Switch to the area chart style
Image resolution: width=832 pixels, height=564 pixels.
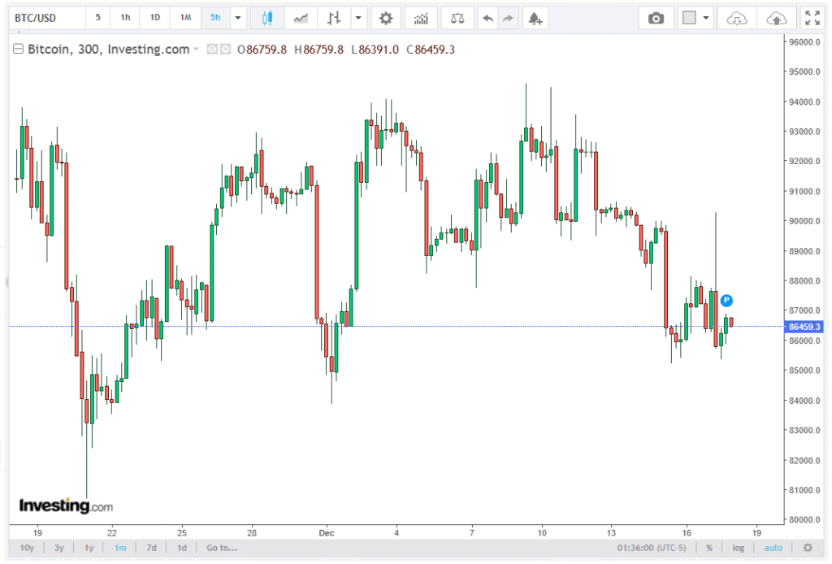tap(301, 18)
